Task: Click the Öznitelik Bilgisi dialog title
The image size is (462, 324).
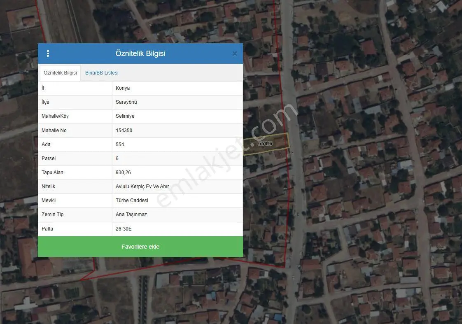Action: click(x=140, y=53)
